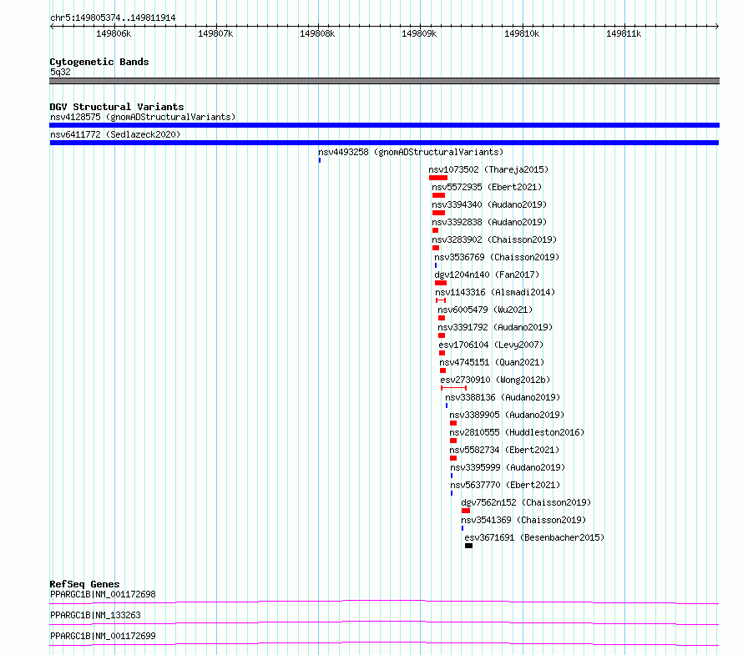The image size is (743, 655).
Task: Click the 149809k ruler tick label
Action: click(x=419, y=33)
